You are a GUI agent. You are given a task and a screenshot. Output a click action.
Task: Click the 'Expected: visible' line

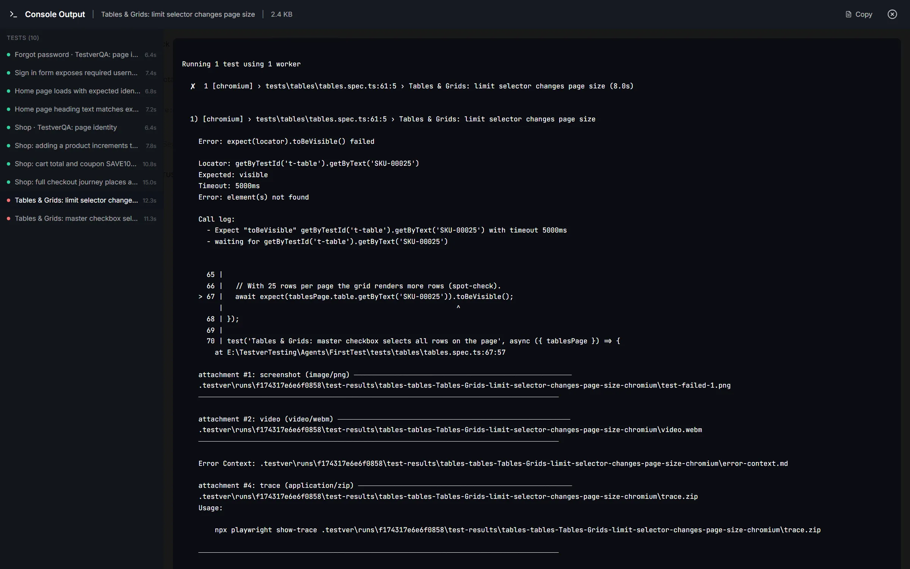tap(233, 175)
